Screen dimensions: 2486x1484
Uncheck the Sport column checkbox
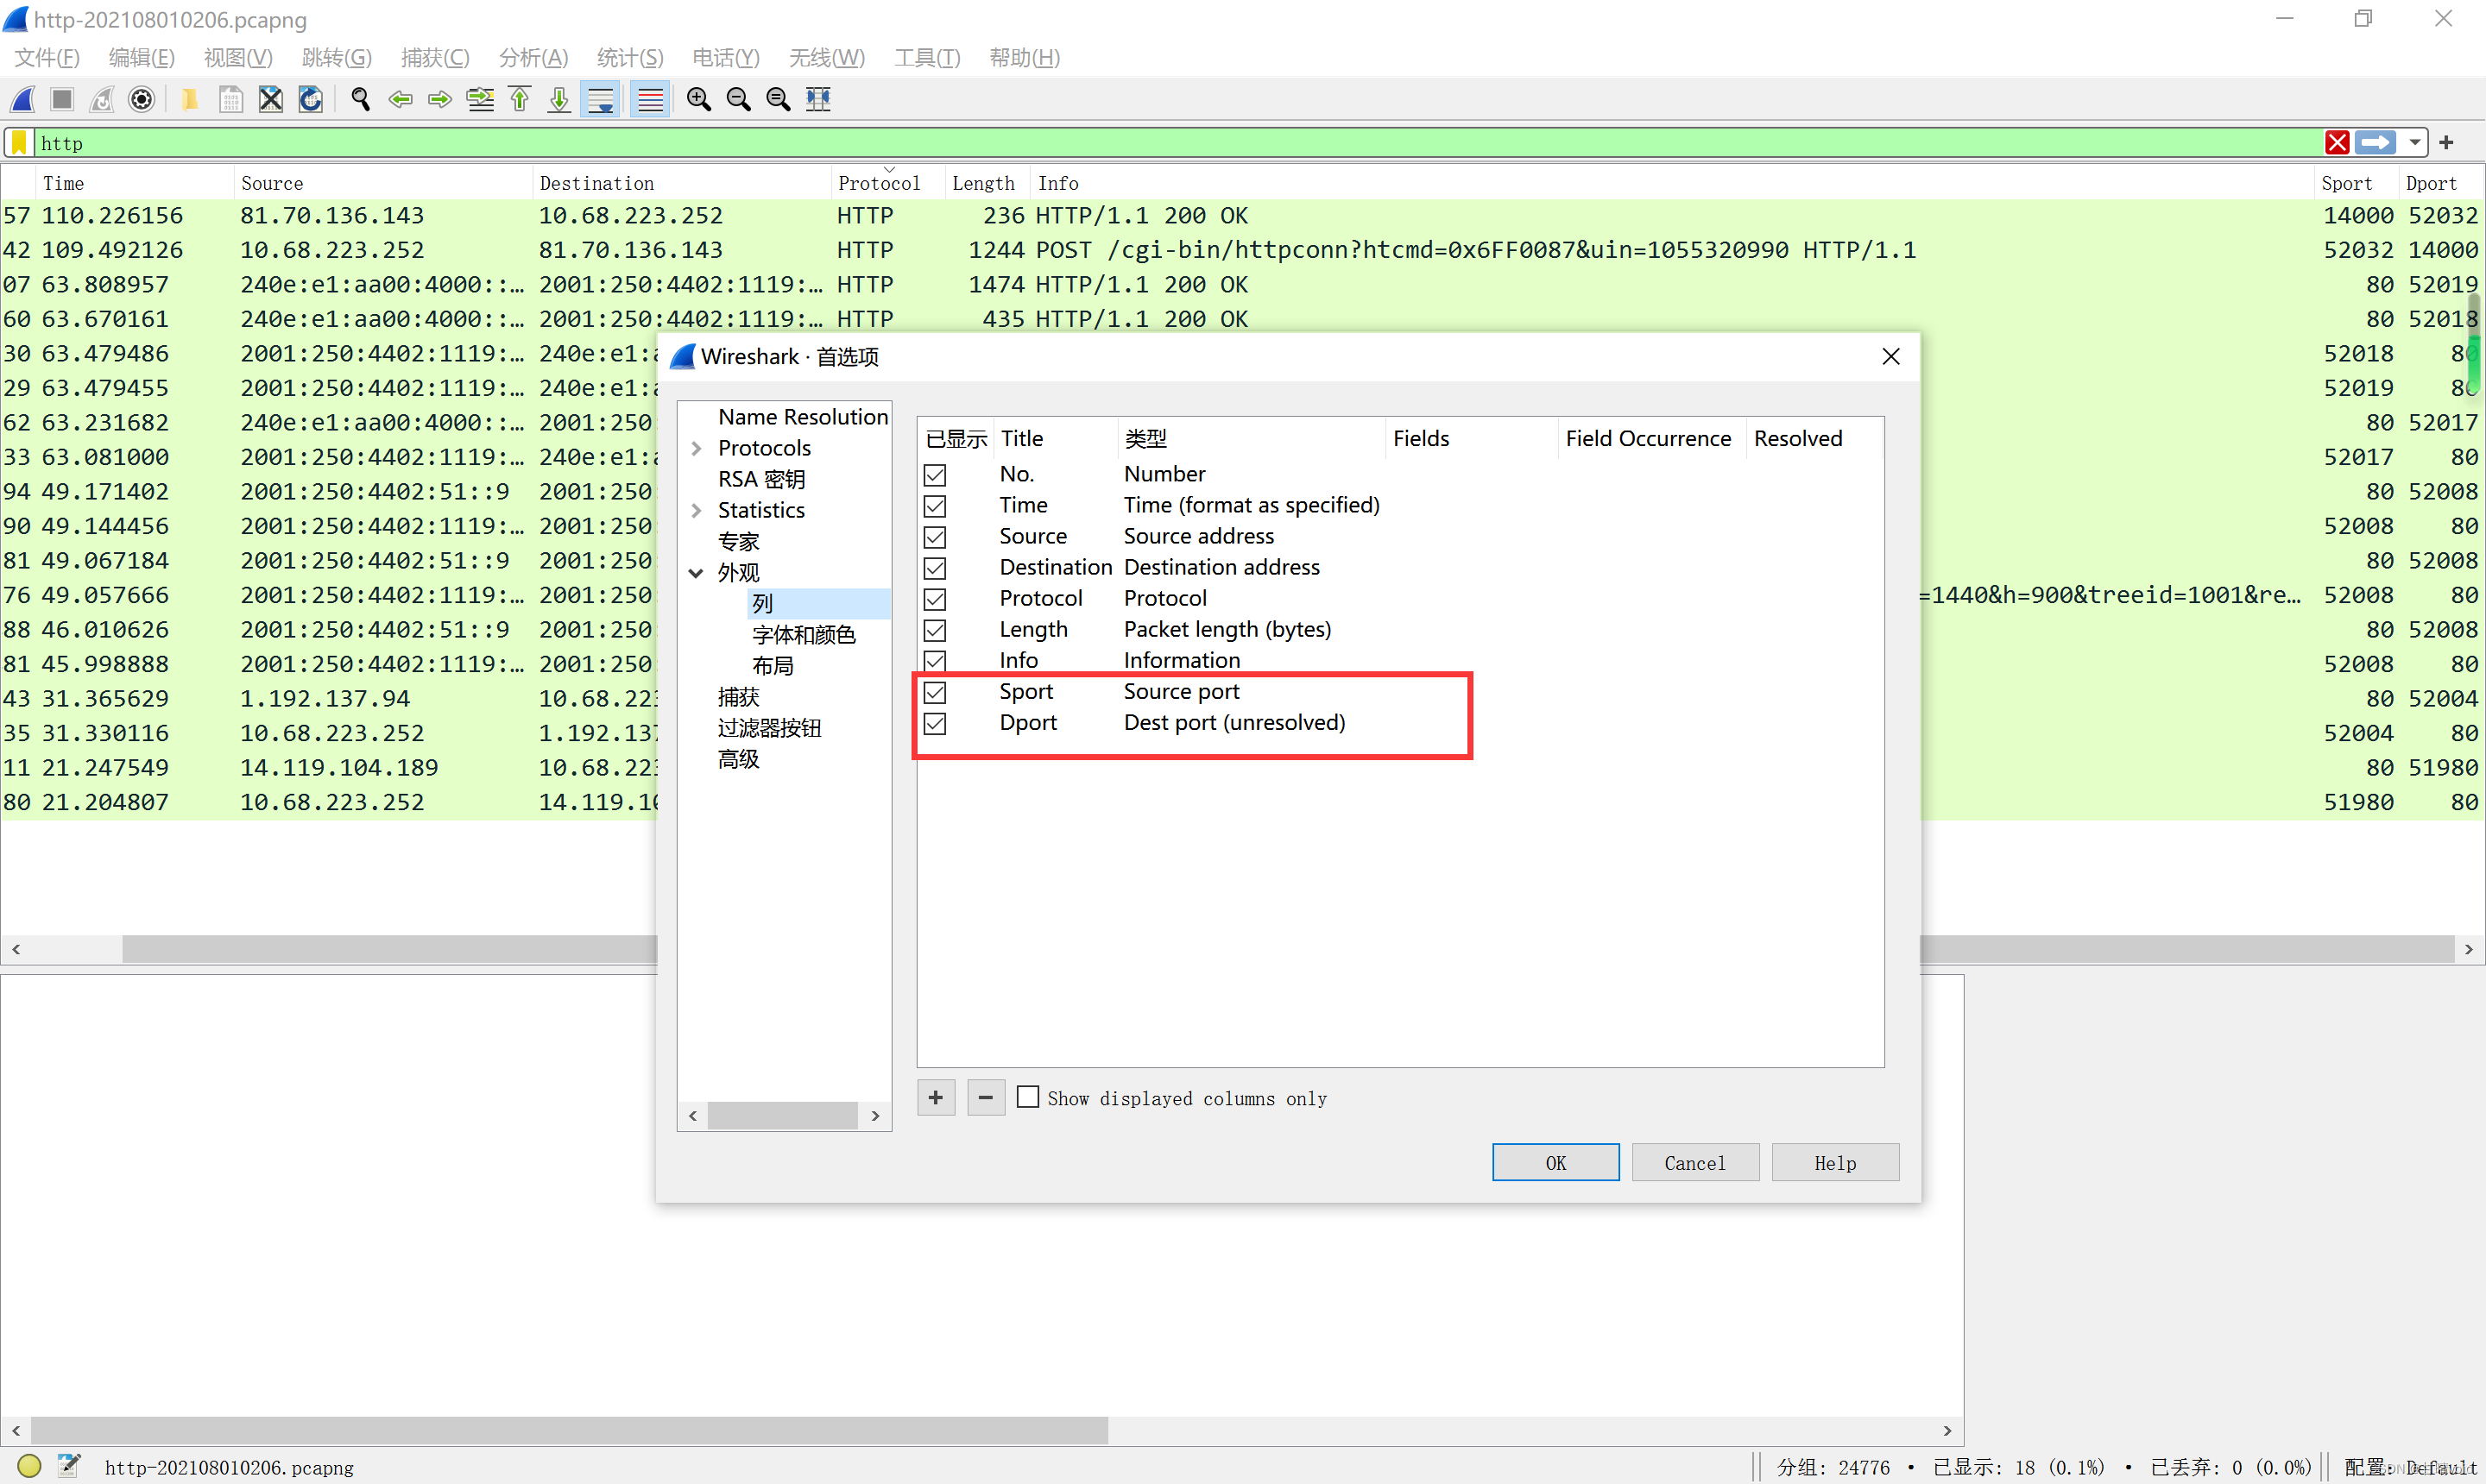click(x=934, y=692)
